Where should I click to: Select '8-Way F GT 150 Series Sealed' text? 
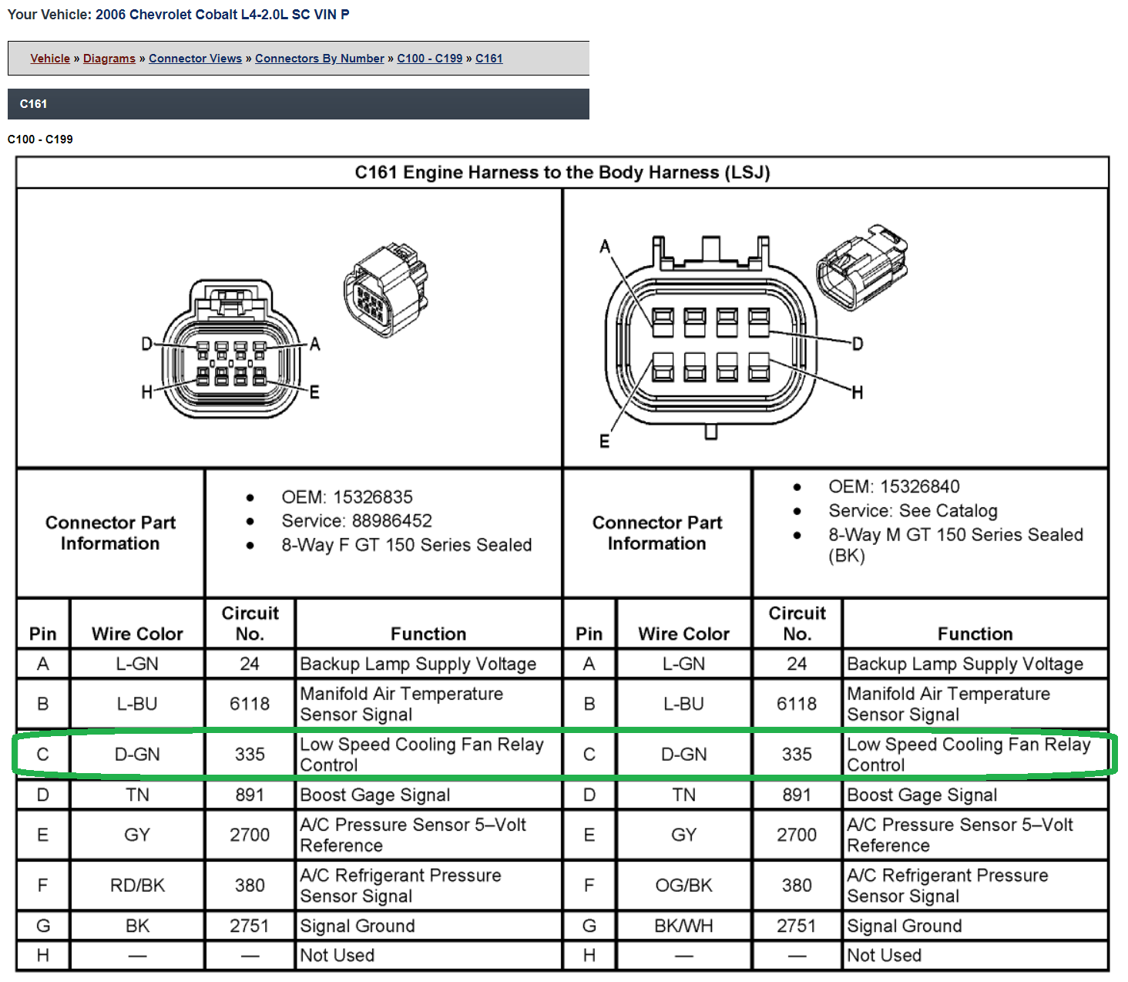pos(407,545)
